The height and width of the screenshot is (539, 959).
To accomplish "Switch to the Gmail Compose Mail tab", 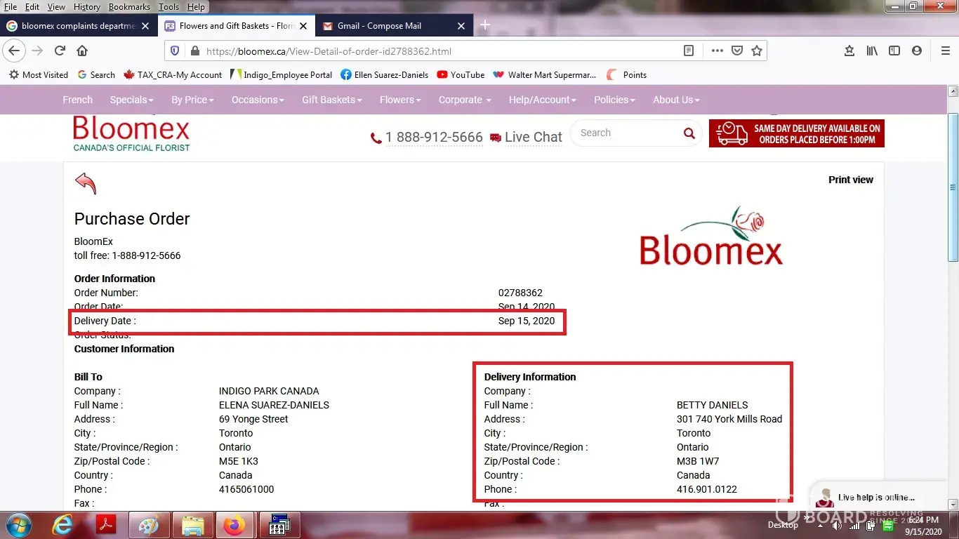I will pyautogui.click(x=386, y=26).
